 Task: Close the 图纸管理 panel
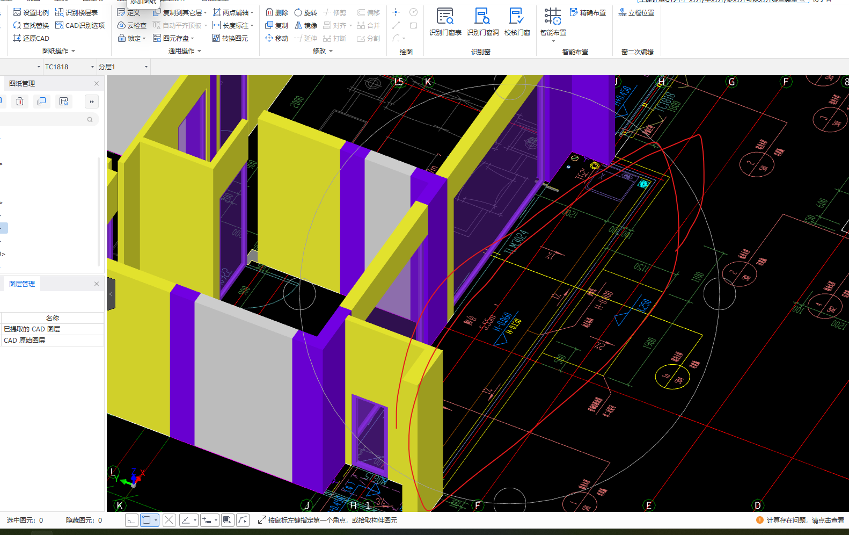[x=97, y=83]
